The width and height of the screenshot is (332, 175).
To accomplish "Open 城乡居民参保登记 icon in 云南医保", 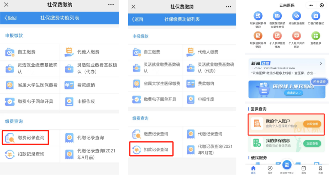I will click(x=258, y=16).
